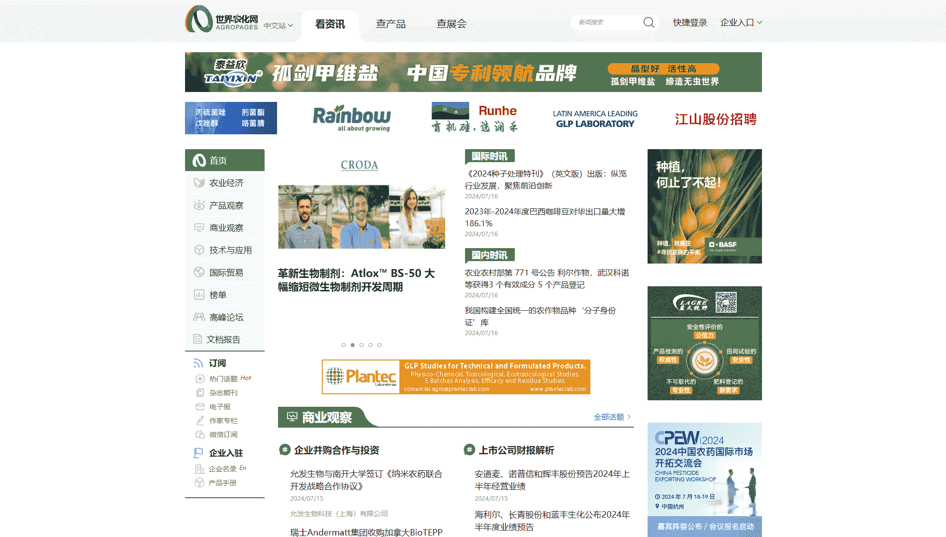Image resolution: width=946 pixels, height=537 pixels.
Task: Click the 文档报告 document icon
Action: click(x=197, y=339)
